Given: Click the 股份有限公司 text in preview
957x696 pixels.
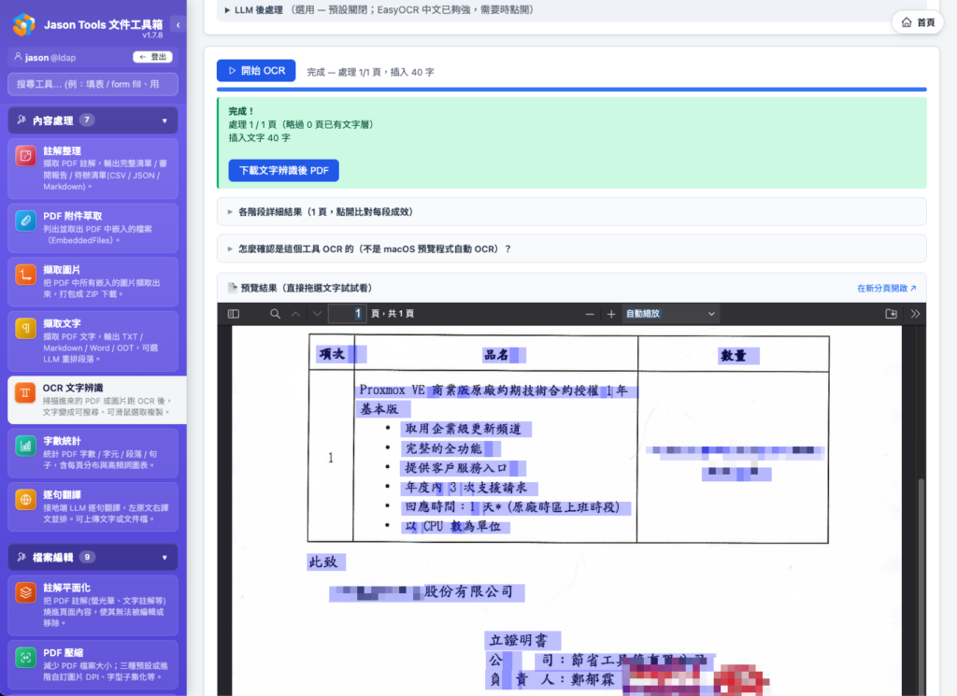Looking at the screenshot, I should click(469, 591).
